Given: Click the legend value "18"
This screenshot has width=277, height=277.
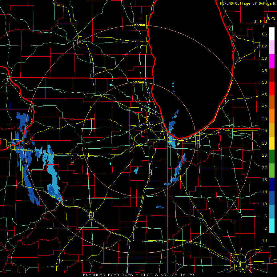Looking at the screenshot, I should [x=264, y=180].
